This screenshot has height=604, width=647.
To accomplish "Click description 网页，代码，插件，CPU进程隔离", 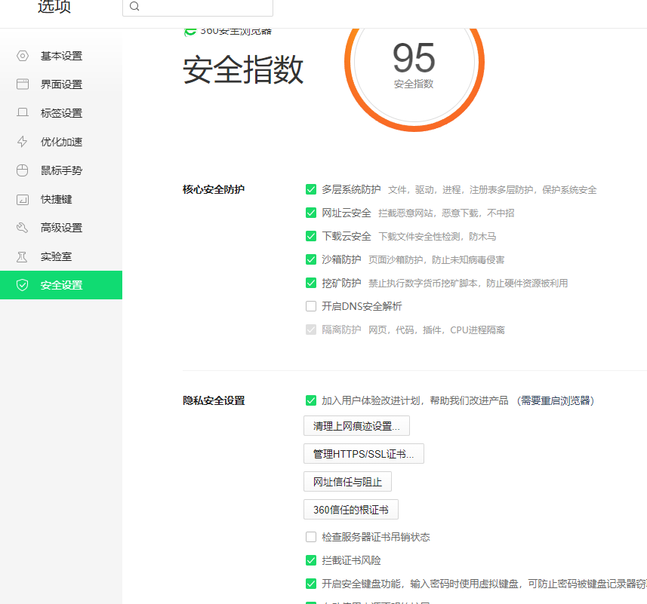I will click(x=436, y=330).
